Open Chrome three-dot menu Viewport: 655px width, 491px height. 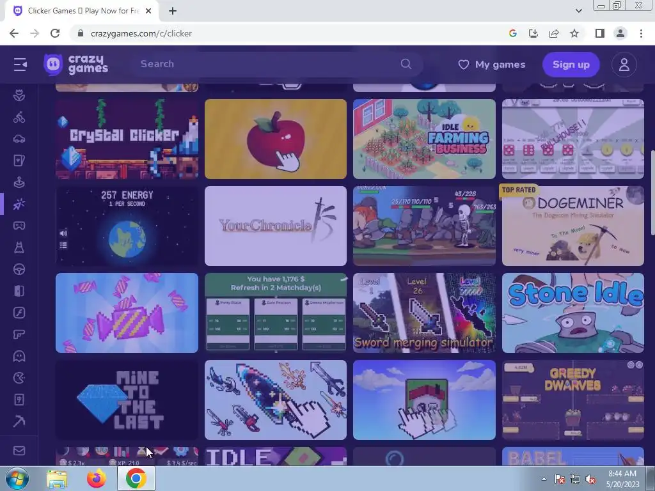[x=641, y=33]
